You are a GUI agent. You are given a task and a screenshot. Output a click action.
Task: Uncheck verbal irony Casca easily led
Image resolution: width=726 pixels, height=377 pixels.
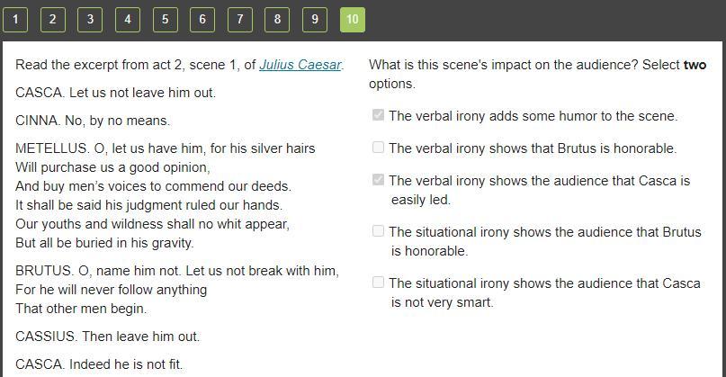pyautogui.click(x=379, y=180)
